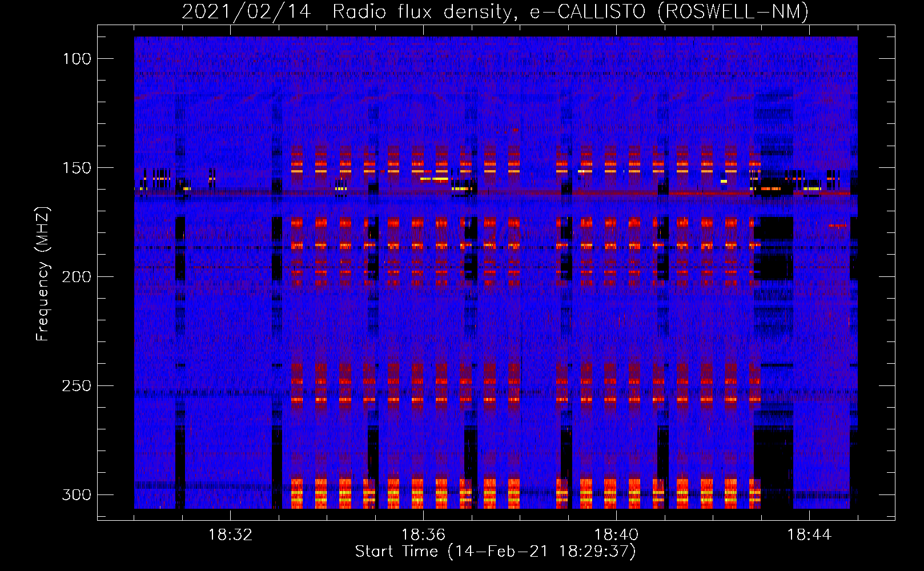
Task: Select the 200 frequency tick label
Action: pos(77,277)
